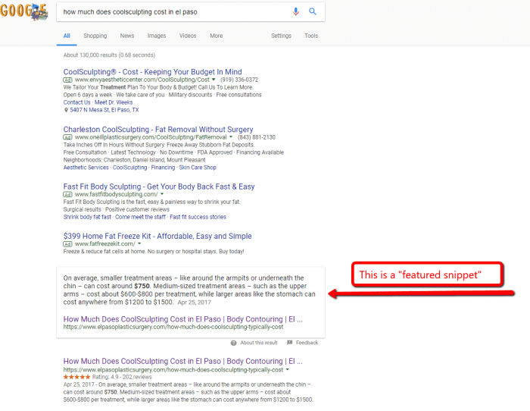Open Shrink body fat fast sitelink

click(87, 217)
